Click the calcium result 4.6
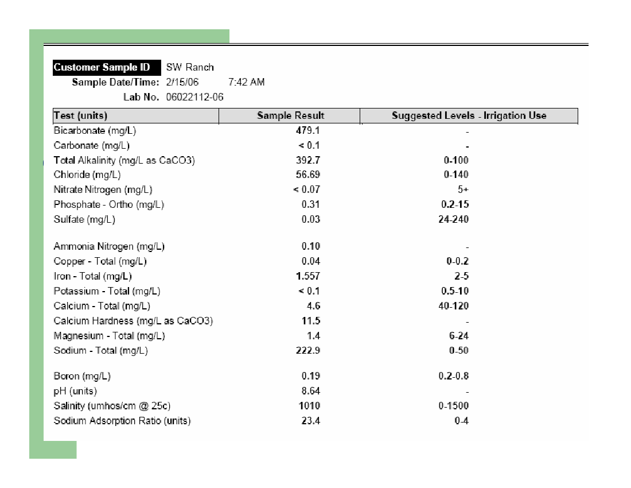The width and height of the screenshot is (631, 488). point(313,306)
